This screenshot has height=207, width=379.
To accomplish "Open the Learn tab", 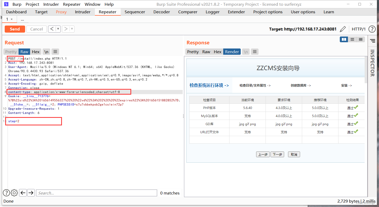I will pyautogui.click(x=329, y=12).
